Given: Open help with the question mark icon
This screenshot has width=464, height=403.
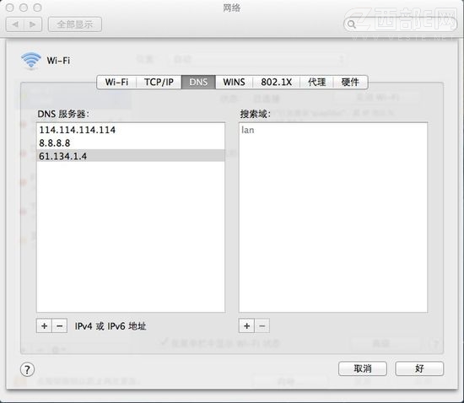Looking at the screenshot, I should click(x=27, y=369).
